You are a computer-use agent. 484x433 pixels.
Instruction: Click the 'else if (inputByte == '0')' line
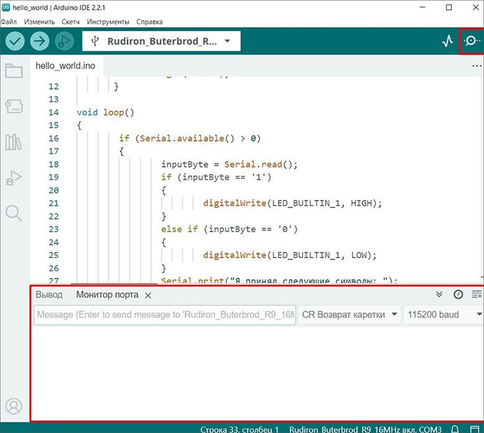click(x=229, y=230)
